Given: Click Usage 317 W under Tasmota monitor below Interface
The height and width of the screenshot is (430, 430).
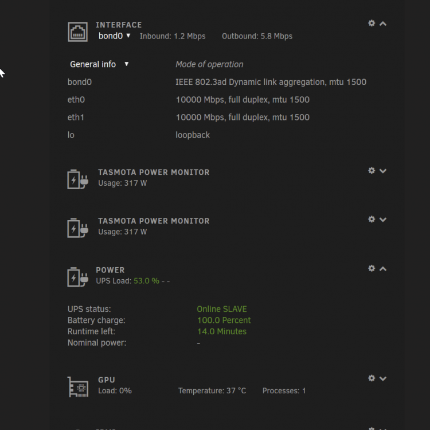Looking at the screenshot, I should click(122, 183).
